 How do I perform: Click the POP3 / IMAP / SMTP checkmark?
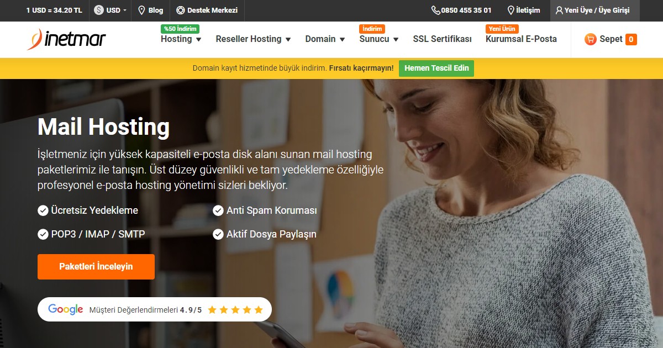pos(43,234)
